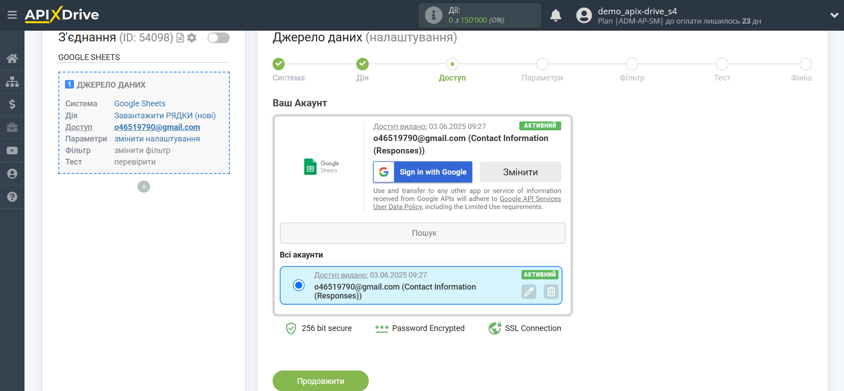Viewport: 844px width, 391px height.
Task: Open the Google Sheets system link
Action: pyautogui.click(x=140, y=104)
